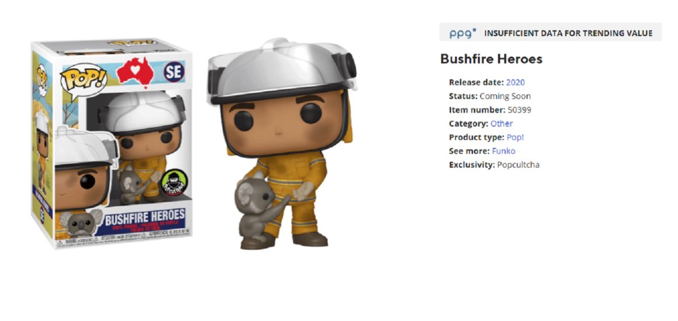Open the 2020 release date link
The height and width of the screenshot is (321, 678).
point(516,82)
